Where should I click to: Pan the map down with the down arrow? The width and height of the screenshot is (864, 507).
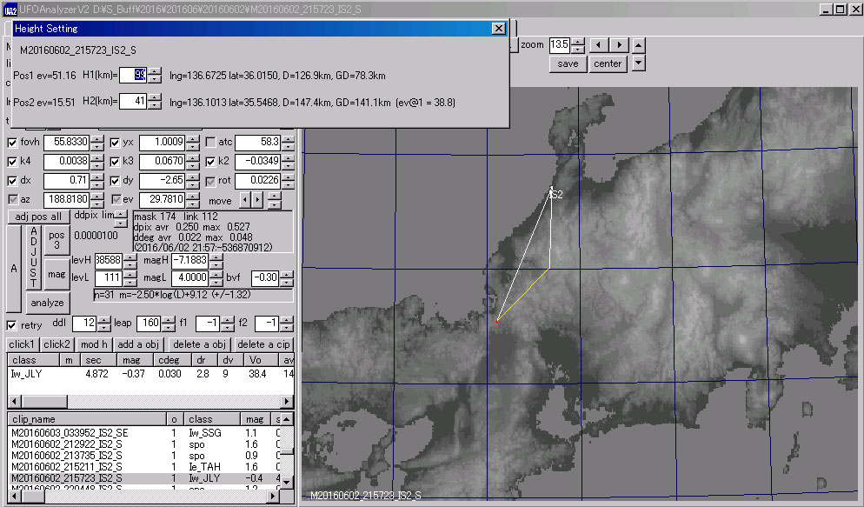coord(639,63)
